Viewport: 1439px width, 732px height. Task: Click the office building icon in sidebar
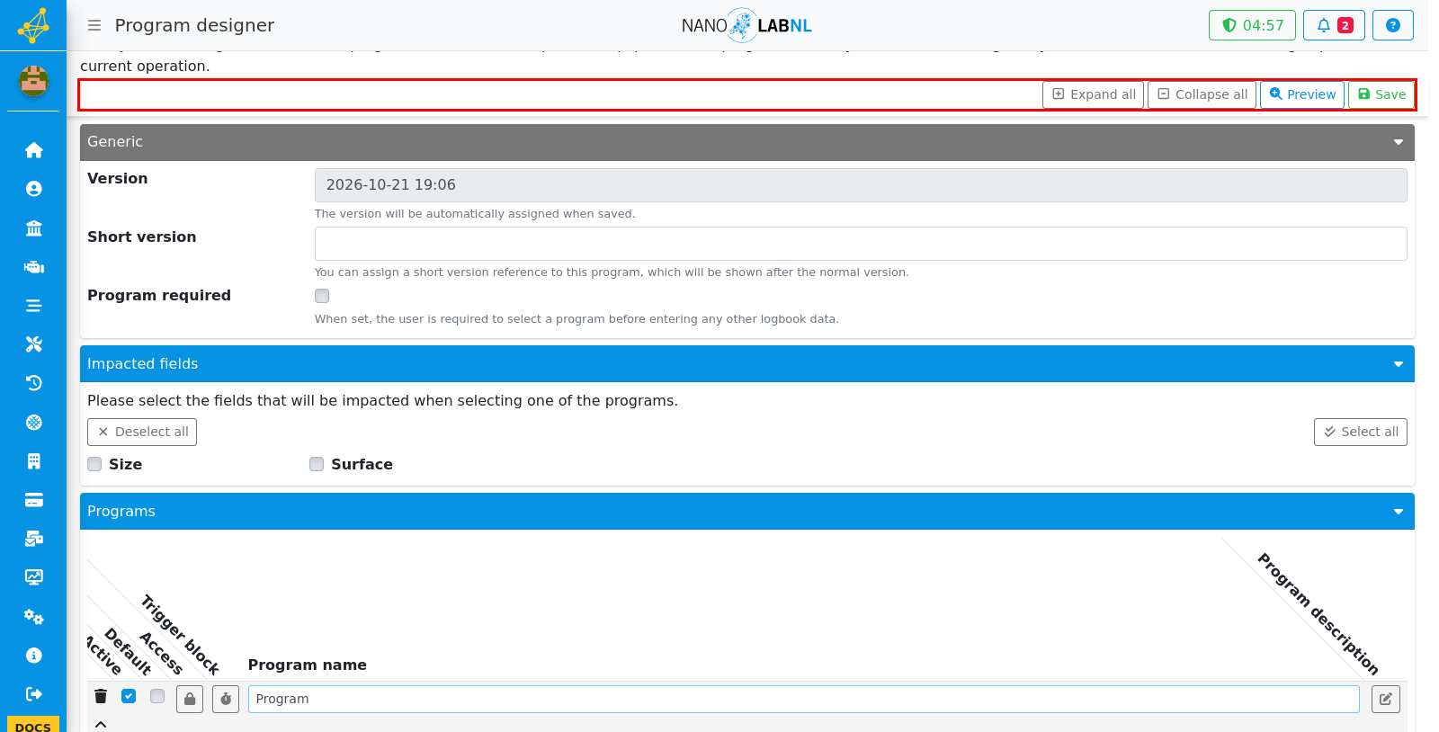34,461
